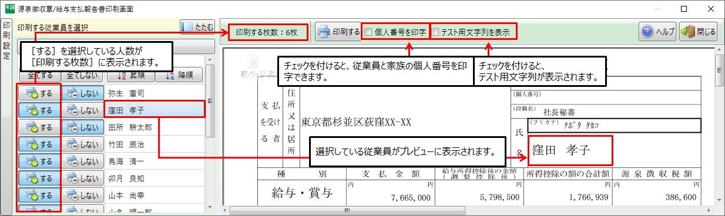Select employee 竹田 辰治 in list
Viewport: 725px width, 216px height.
click(x=153, y=144)
